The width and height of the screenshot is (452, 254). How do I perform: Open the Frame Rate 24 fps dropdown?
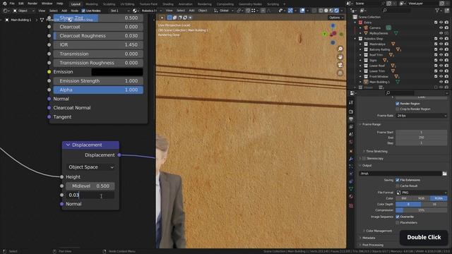(x=422, y=116)
